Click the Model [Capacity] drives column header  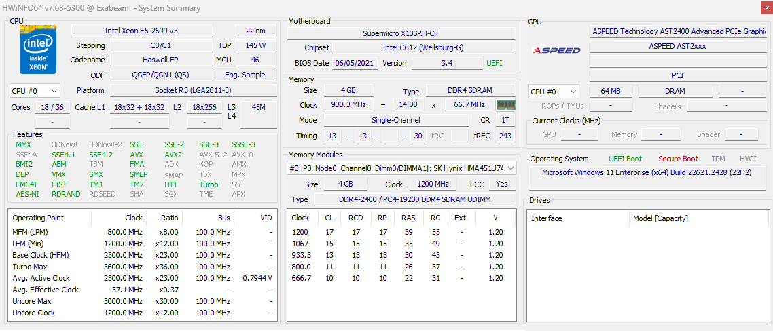coord(660,218)
